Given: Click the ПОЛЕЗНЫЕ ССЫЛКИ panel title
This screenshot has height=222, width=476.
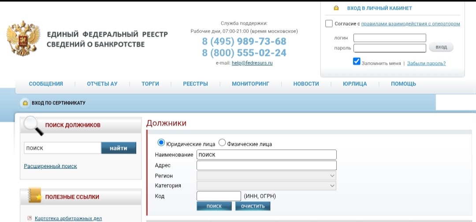Looking at the screenshot, I should 72,197.
